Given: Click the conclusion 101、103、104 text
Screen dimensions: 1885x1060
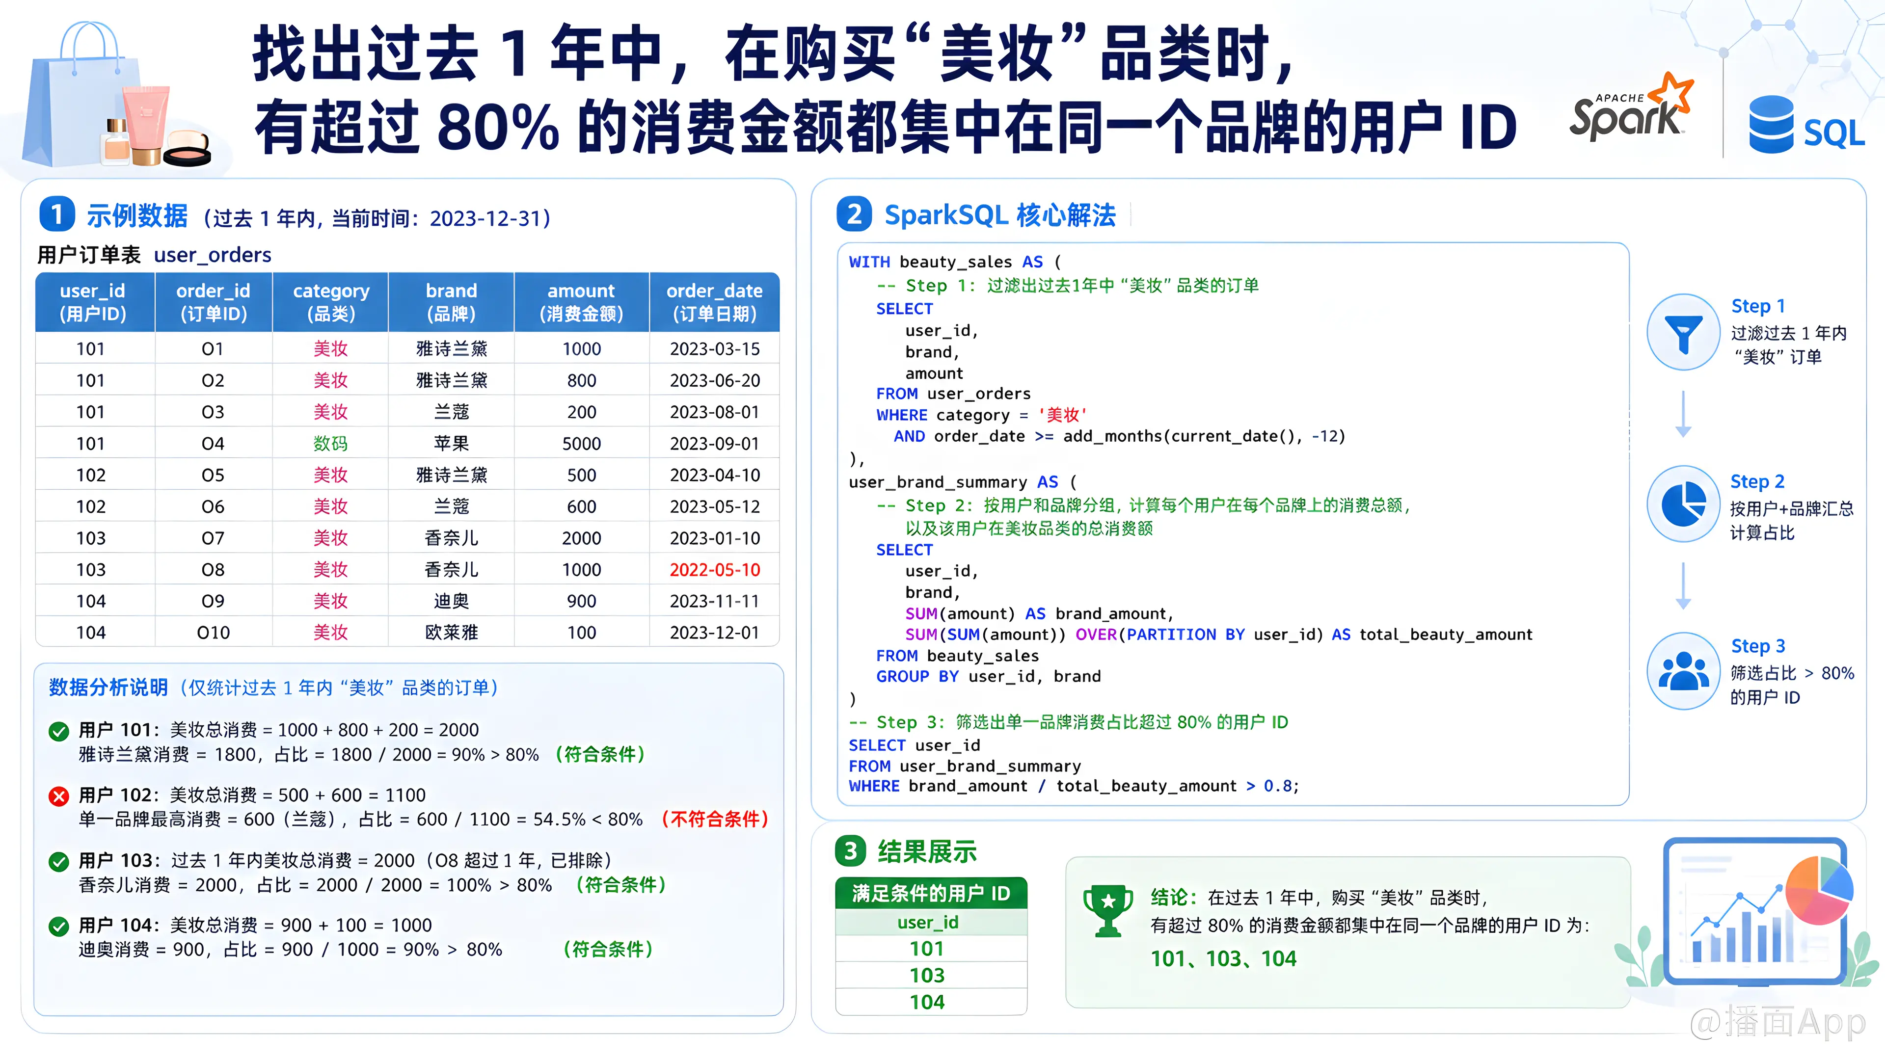Looking at the screenshot, I should coord(1223,959).
